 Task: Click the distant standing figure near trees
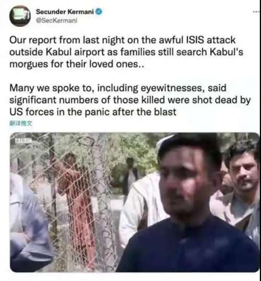point(130,175)
